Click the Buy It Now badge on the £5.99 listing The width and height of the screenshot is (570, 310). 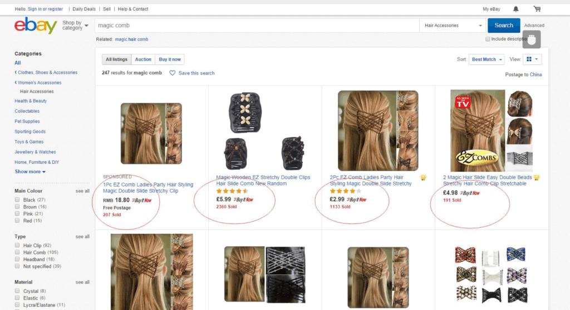point(243,199)
